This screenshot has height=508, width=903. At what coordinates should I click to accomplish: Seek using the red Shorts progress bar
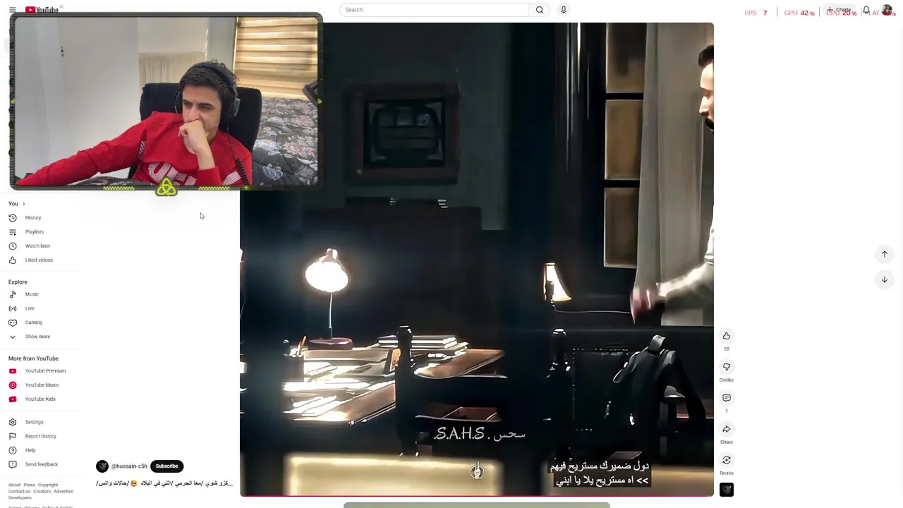point(477,496)
